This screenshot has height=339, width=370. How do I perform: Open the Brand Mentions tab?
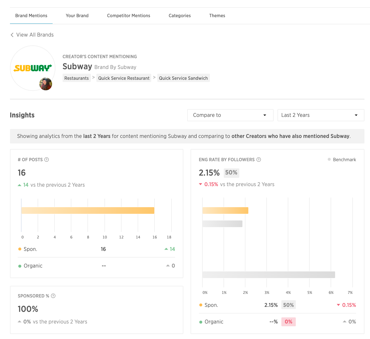coord(31,16)
